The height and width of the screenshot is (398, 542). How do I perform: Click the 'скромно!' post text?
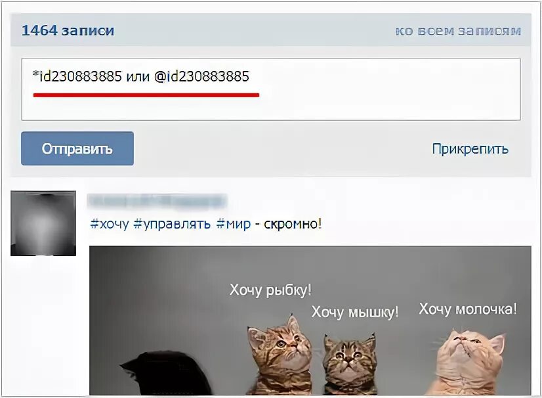[x=293, y=224]
